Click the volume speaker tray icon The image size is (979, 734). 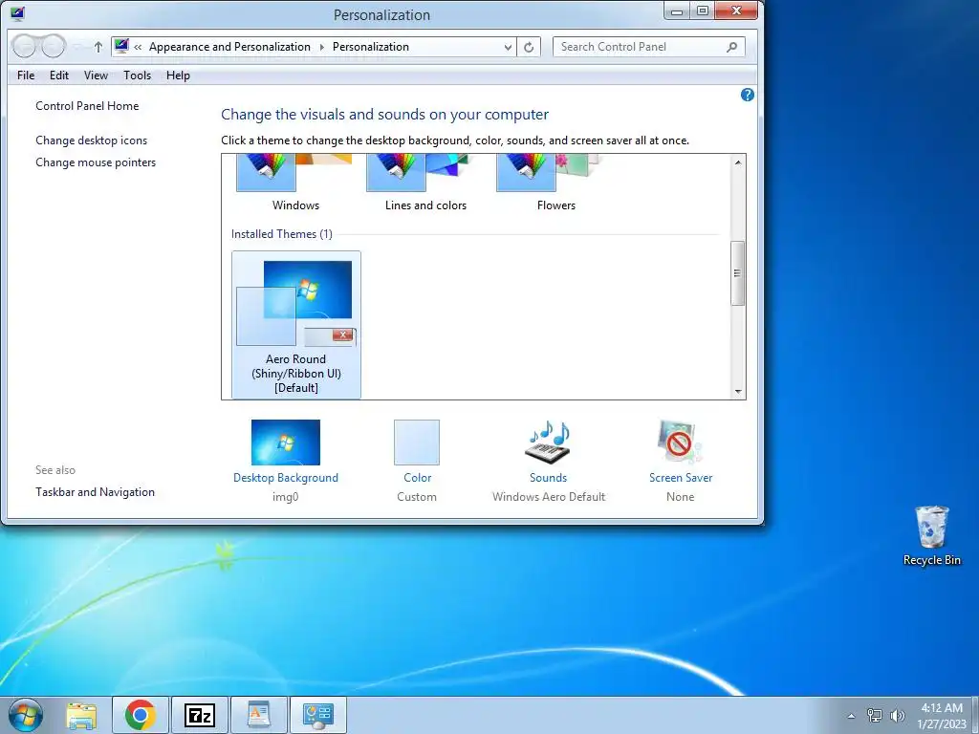[897, 715]
